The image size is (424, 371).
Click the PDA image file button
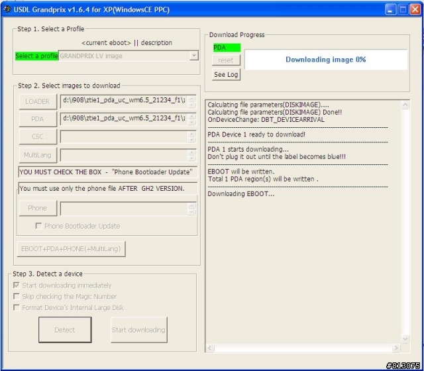[x=38, y=119]
